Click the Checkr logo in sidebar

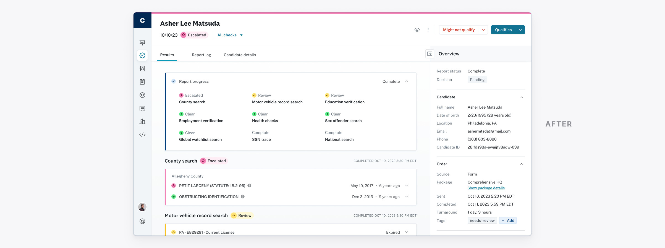[x=142, y=20]
